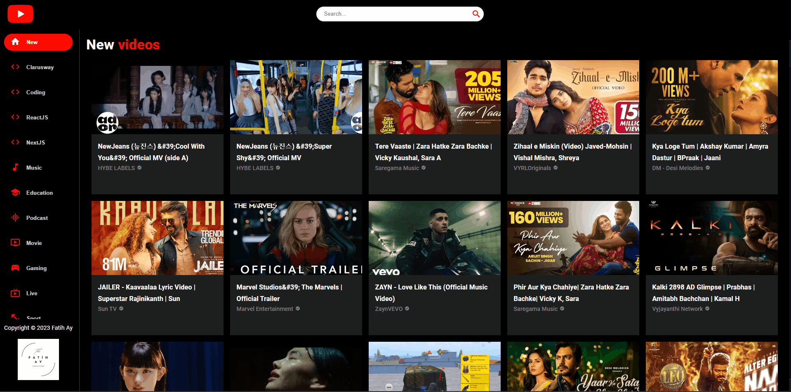Click NewJeans Cool With You thumbnail
This screenshot has height=392, width=791.
pos(158,97)
